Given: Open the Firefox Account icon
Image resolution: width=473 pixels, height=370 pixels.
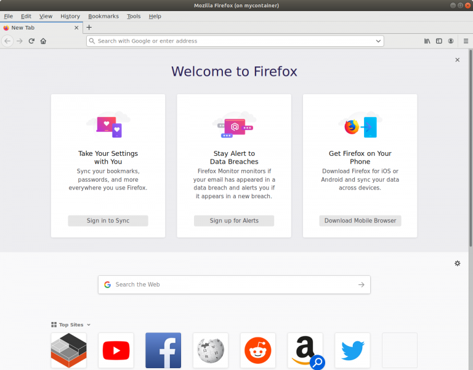Looking at the screenshot, I should 451,41.
